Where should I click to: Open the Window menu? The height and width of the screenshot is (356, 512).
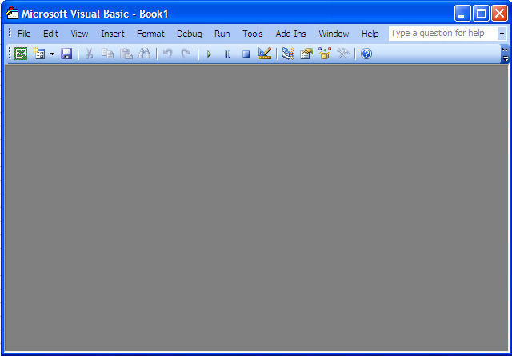pos(334,34)
